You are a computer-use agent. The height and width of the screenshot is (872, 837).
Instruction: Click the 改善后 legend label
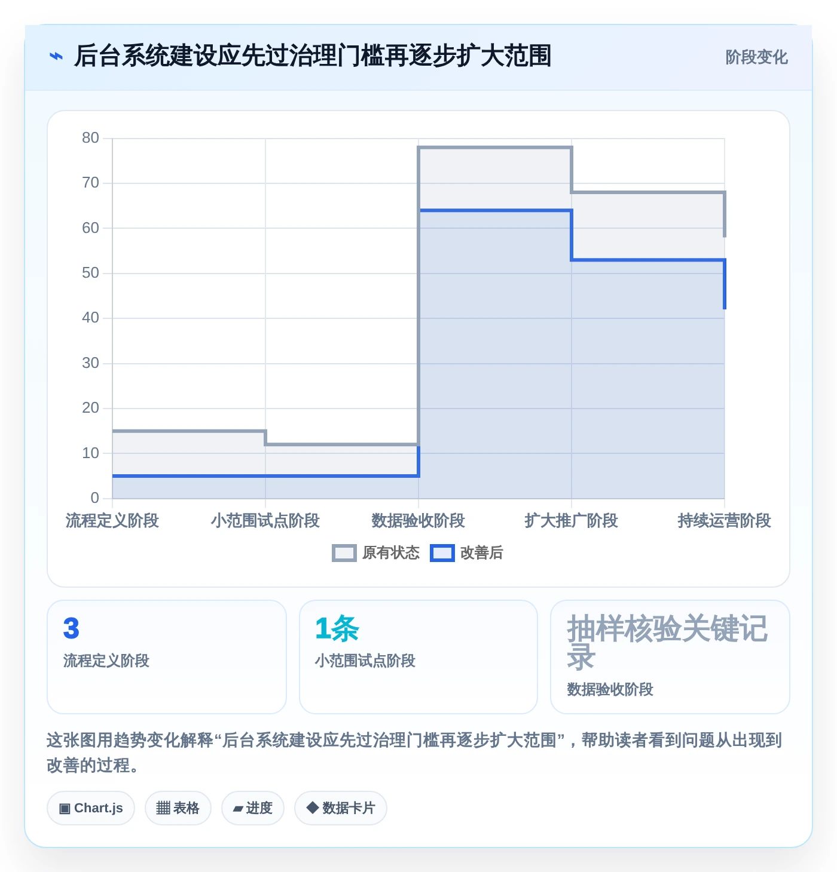tap(482, 553)
